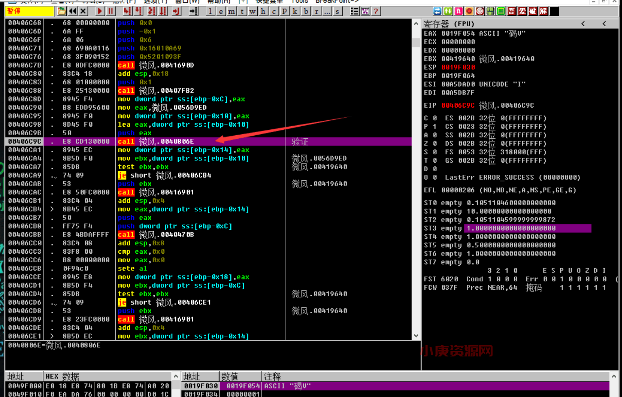Restart the program with the rewind icon
This screenshot has width=622, height=397.
(x=72, y=11)
